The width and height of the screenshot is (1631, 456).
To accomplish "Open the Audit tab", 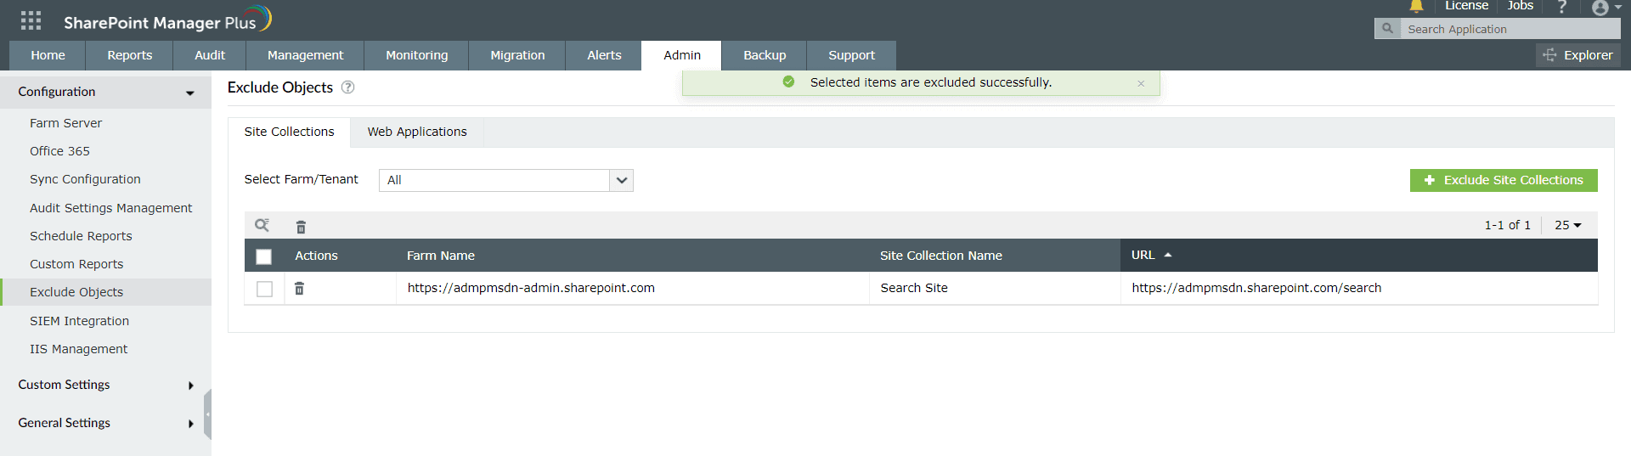I will [210, 55].
